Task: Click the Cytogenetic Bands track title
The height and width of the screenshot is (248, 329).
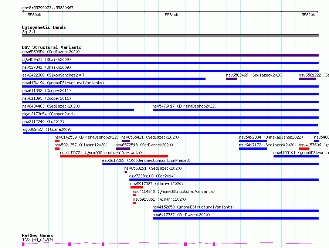Action: [44, 27]
